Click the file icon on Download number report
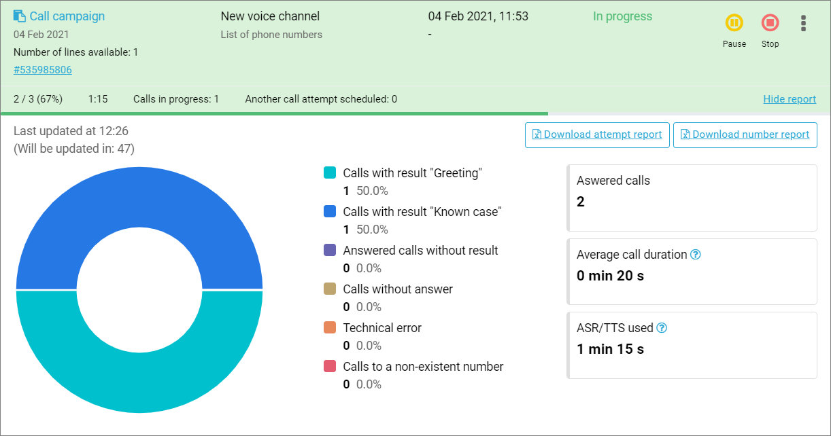Image resolution: width=831 pixels, height=436 pixels. point(685,134)
